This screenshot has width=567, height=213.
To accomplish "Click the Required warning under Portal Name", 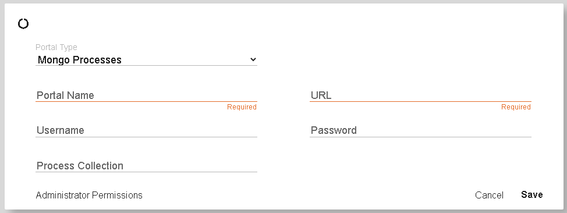I will coord(242,107).
